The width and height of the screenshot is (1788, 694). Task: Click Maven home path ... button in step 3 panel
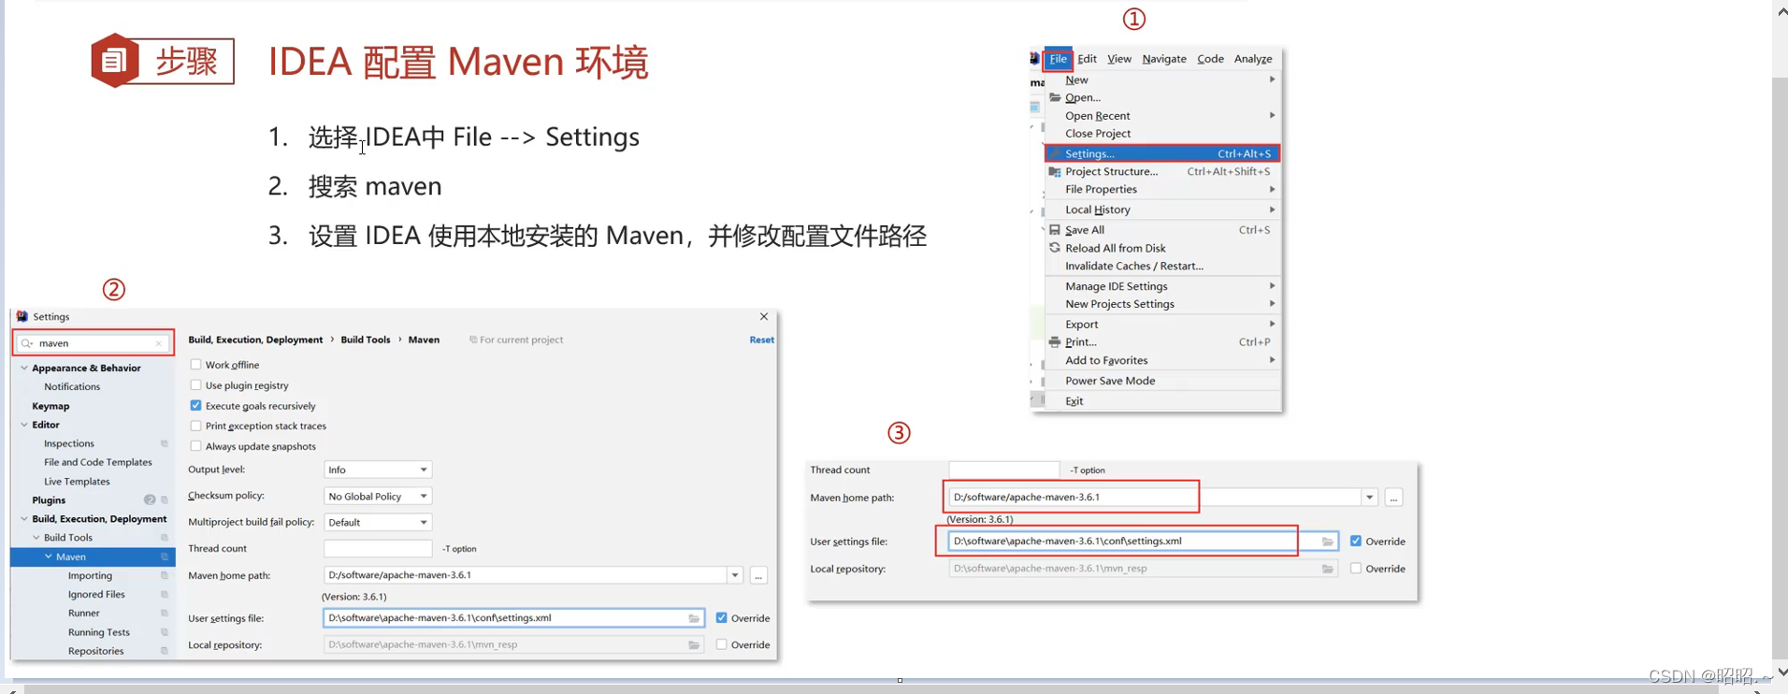click(1393, 498)
